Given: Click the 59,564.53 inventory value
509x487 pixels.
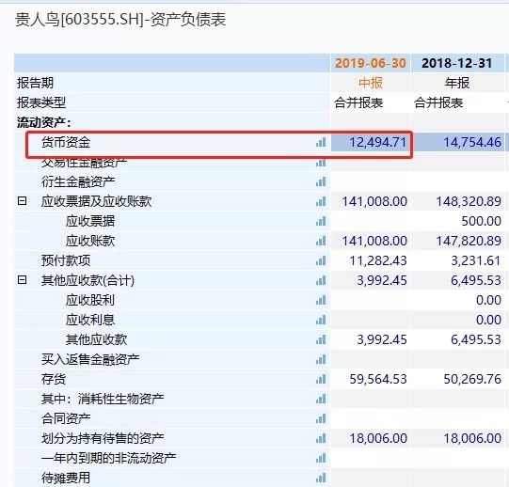Looking at the screenshot, I should pyautogui.click(x=378, y=379).
